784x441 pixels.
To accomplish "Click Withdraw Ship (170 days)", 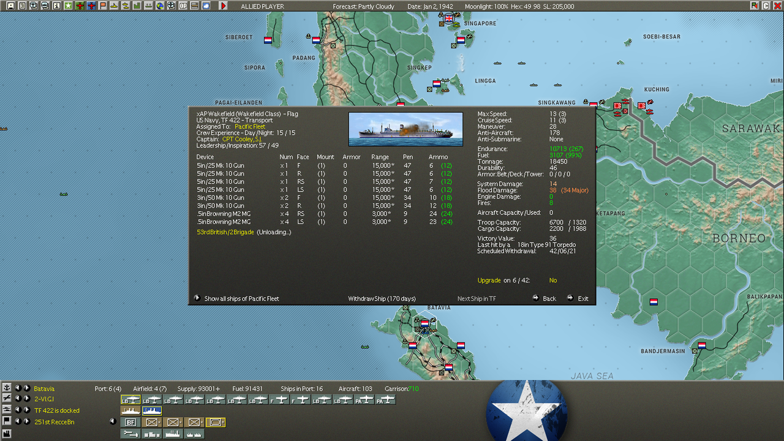I will coord(382,299).
